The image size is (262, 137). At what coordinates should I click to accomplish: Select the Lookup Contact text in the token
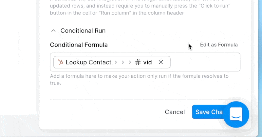click(88, 62)
